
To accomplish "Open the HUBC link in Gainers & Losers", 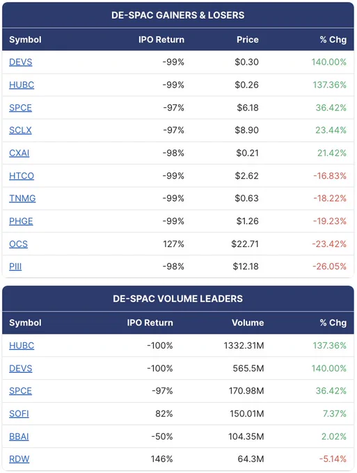I will pos(22,85).
